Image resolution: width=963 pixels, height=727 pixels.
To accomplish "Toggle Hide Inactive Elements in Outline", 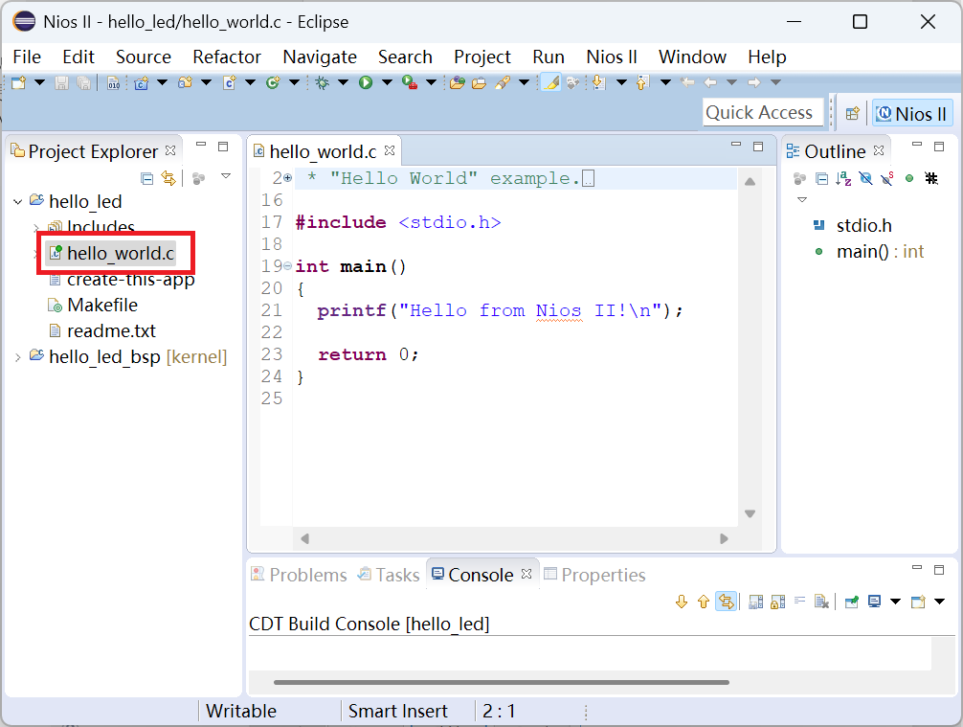I will tap(931, 179).
